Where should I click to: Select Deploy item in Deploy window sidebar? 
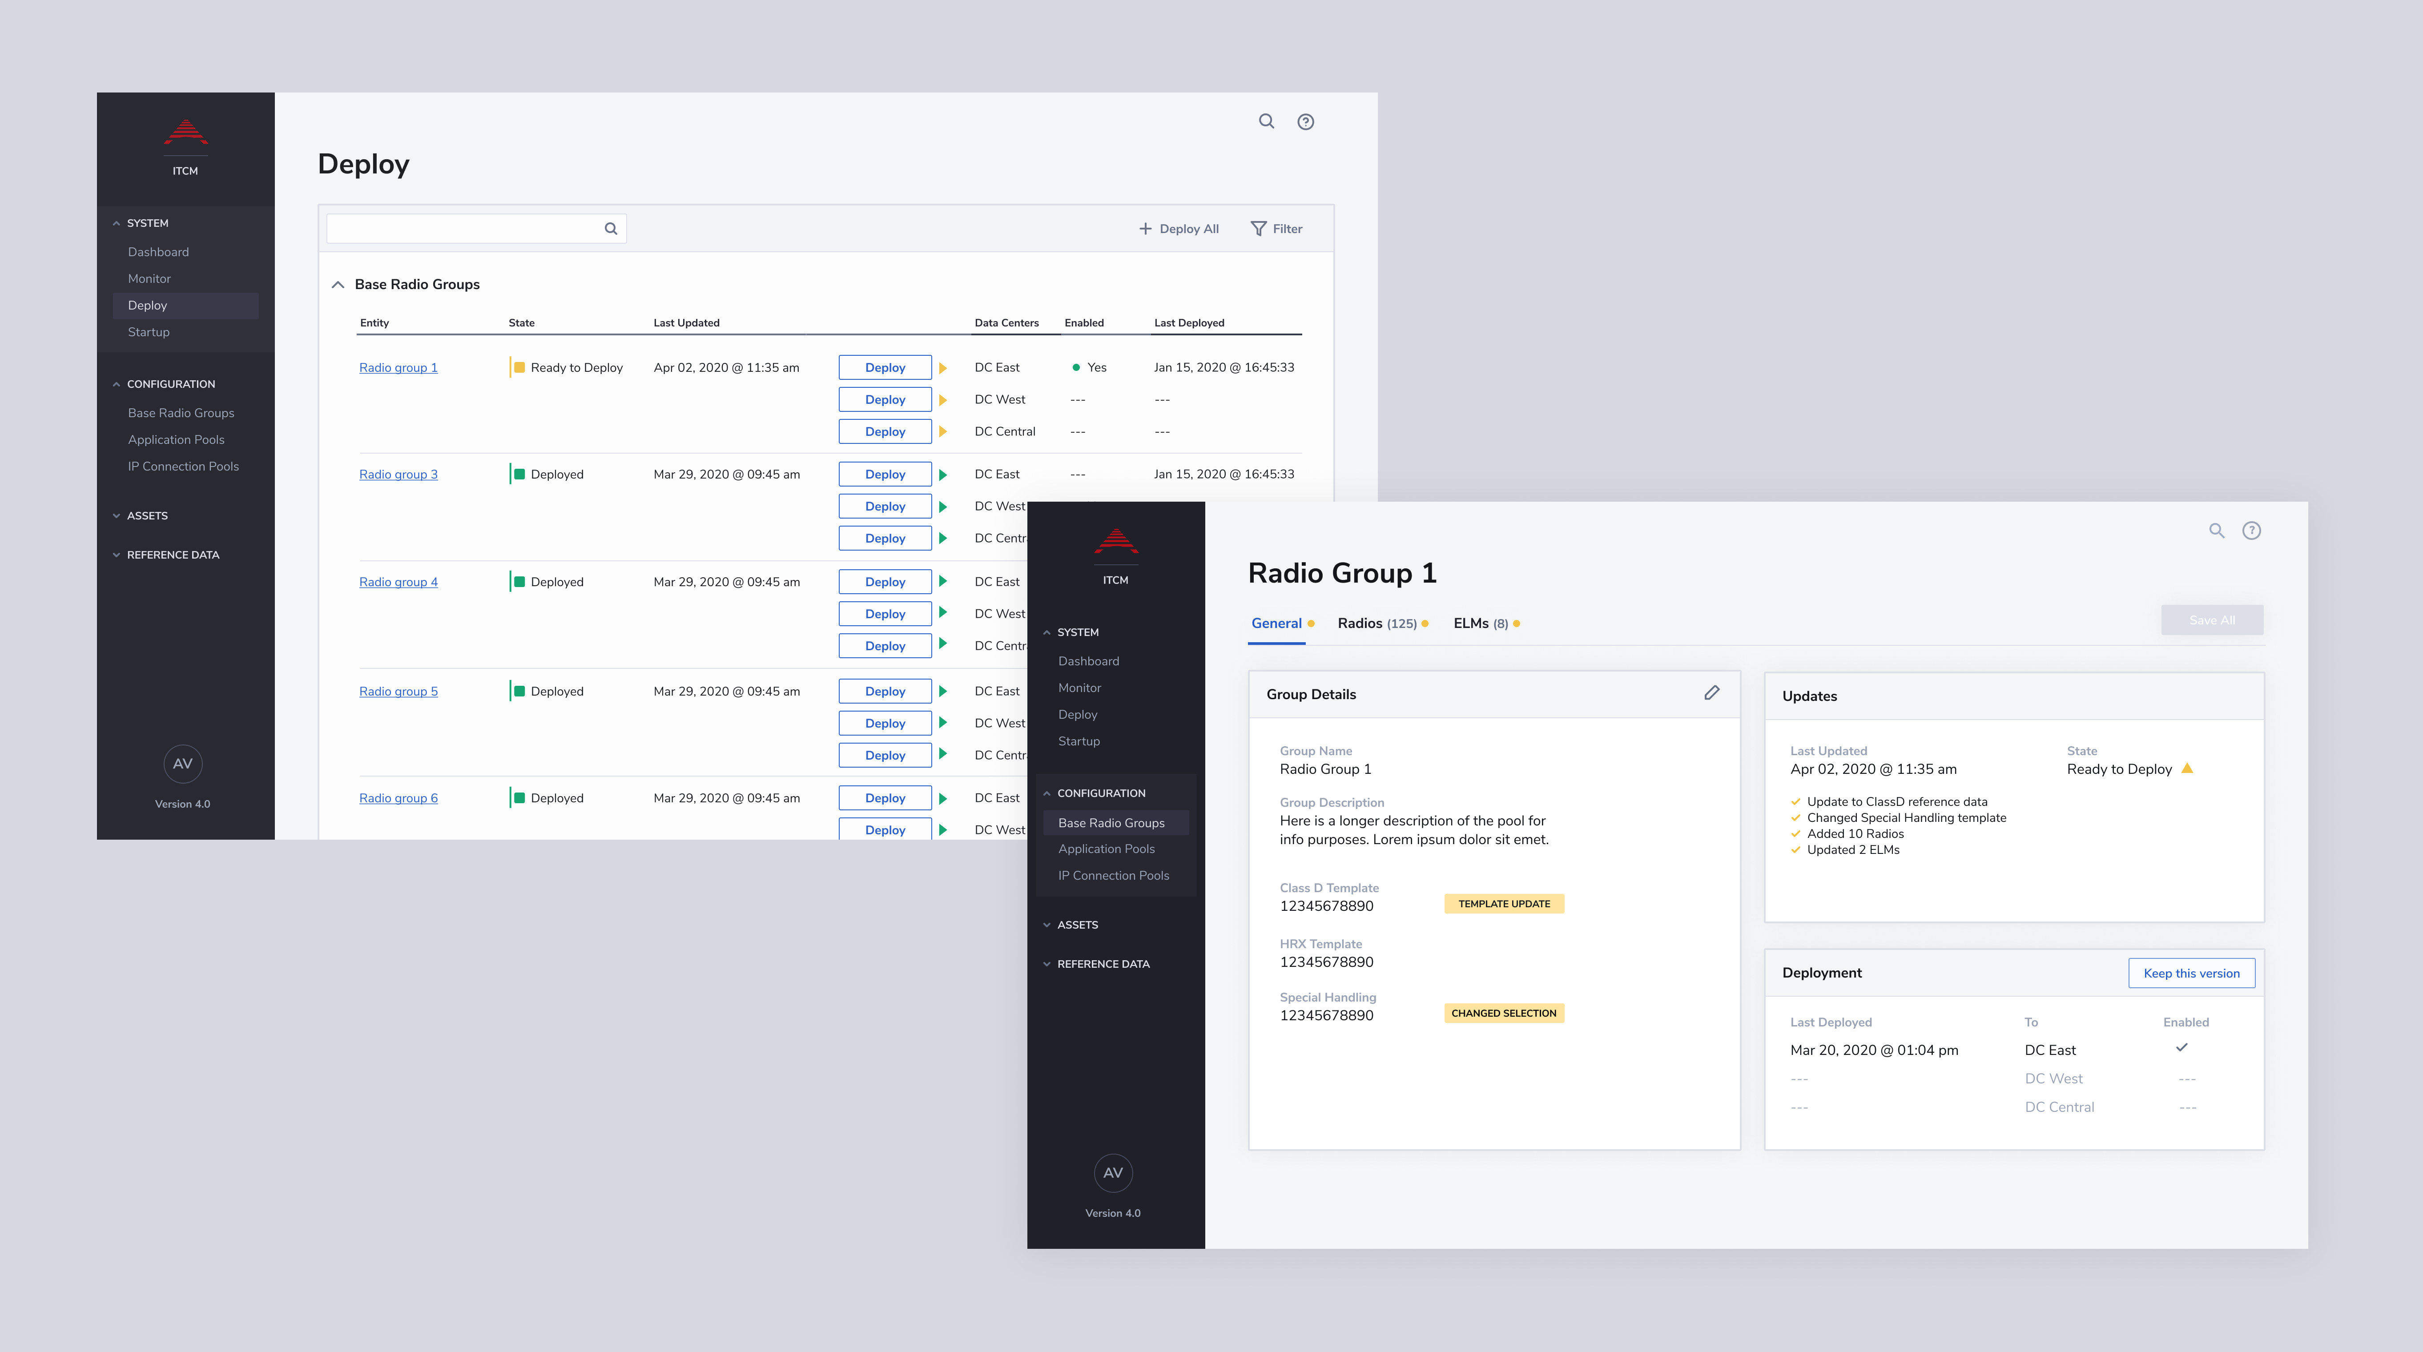[x=185, y=306]
